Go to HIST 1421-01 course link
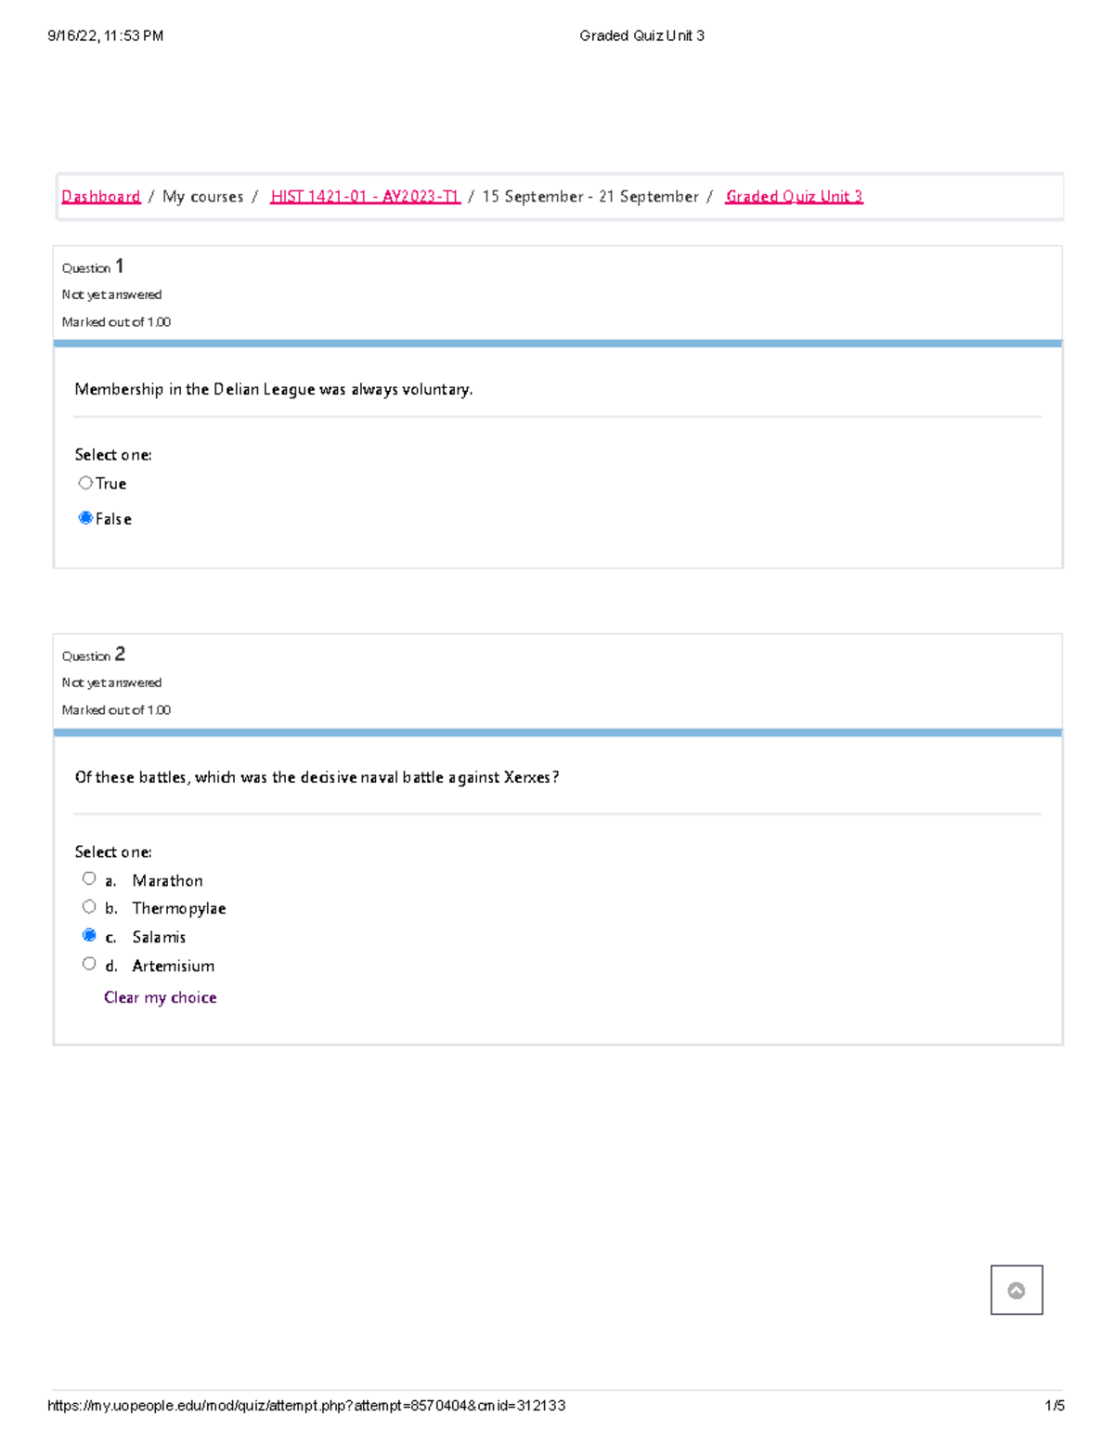Viewport: 1114px width, 1442px height. click(365, 197)
